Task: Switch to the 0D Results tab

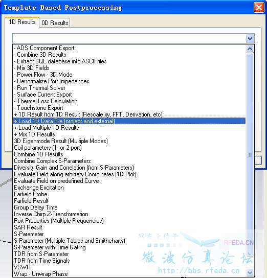Action: tap(55, 23)
